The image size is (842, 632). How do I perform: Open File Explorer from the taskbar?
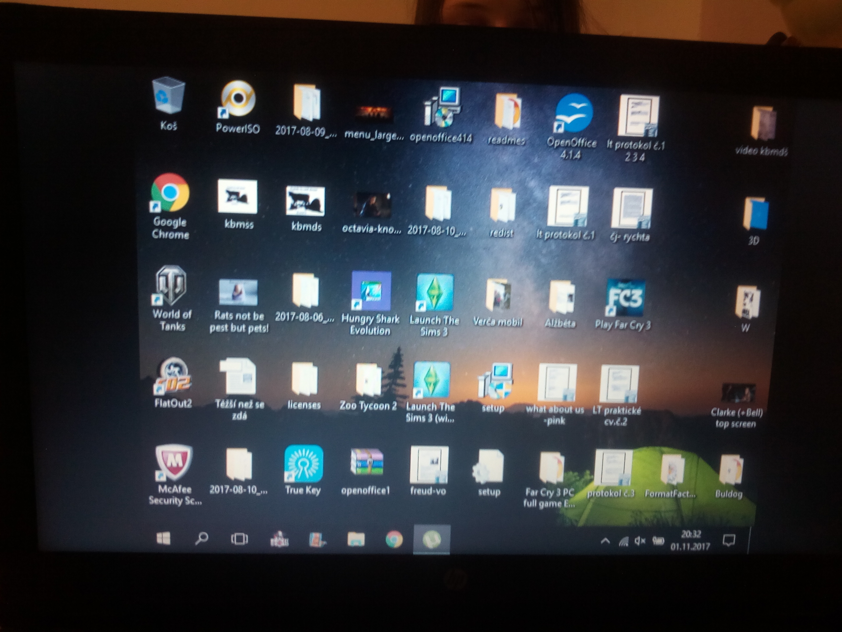click(x=356, y=540)
